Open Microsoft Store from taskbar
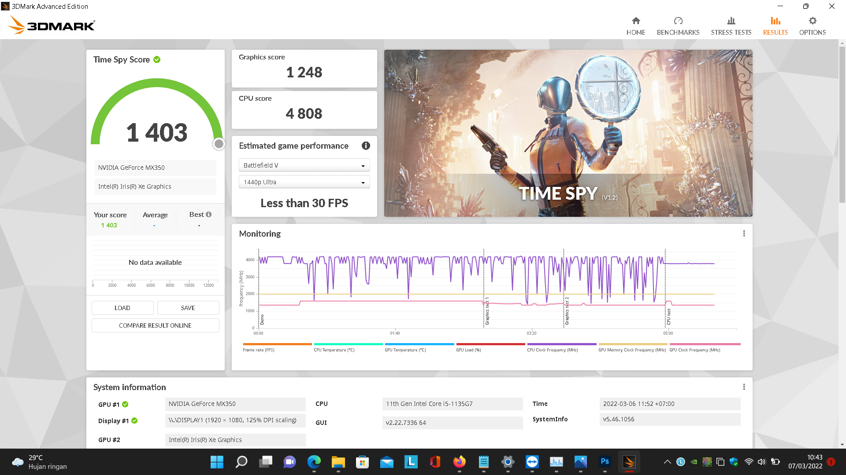 [x=362, y=462]
